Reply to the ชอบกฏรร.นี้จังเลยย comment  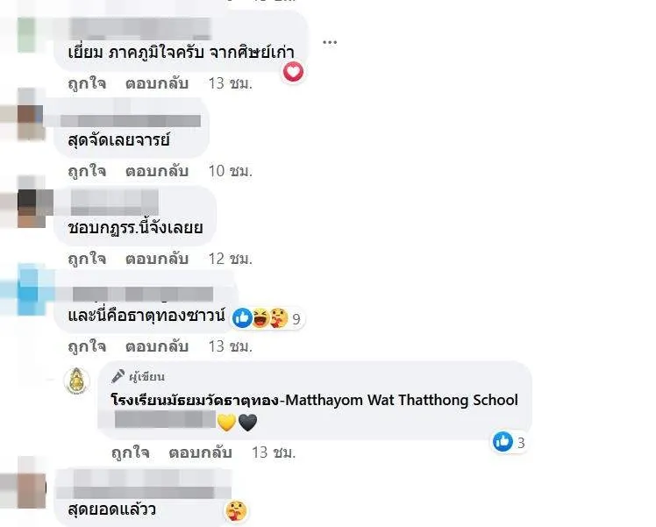click(157, 259)
